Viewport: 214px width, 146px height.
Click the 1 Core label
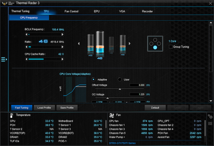point(172,41)
